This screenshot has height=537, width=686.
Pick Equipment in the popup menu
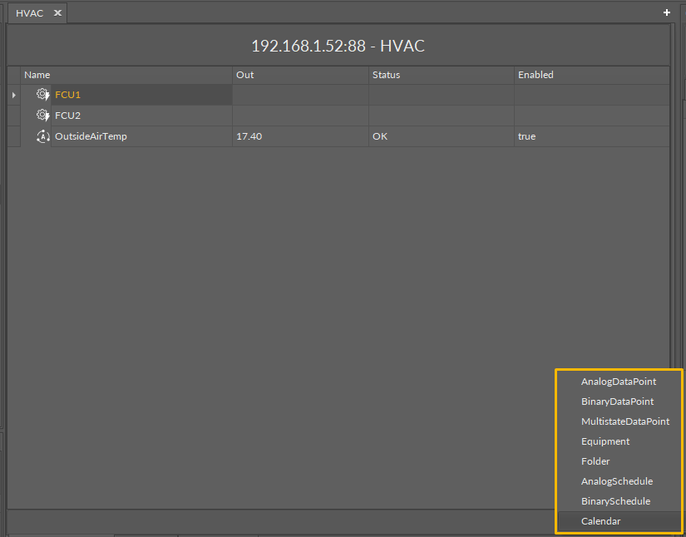pyautogui.click(x=605, y=441)
